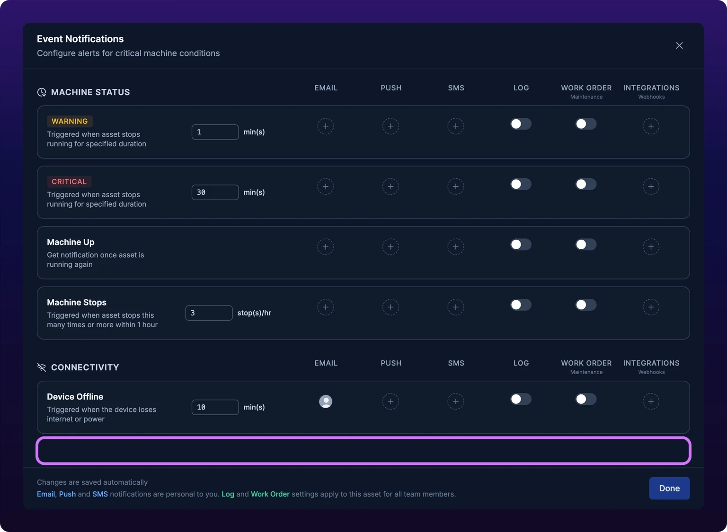Add email recipient for CRITICAL alert
Screen dimensions: 727x532
tap(326, 186)
